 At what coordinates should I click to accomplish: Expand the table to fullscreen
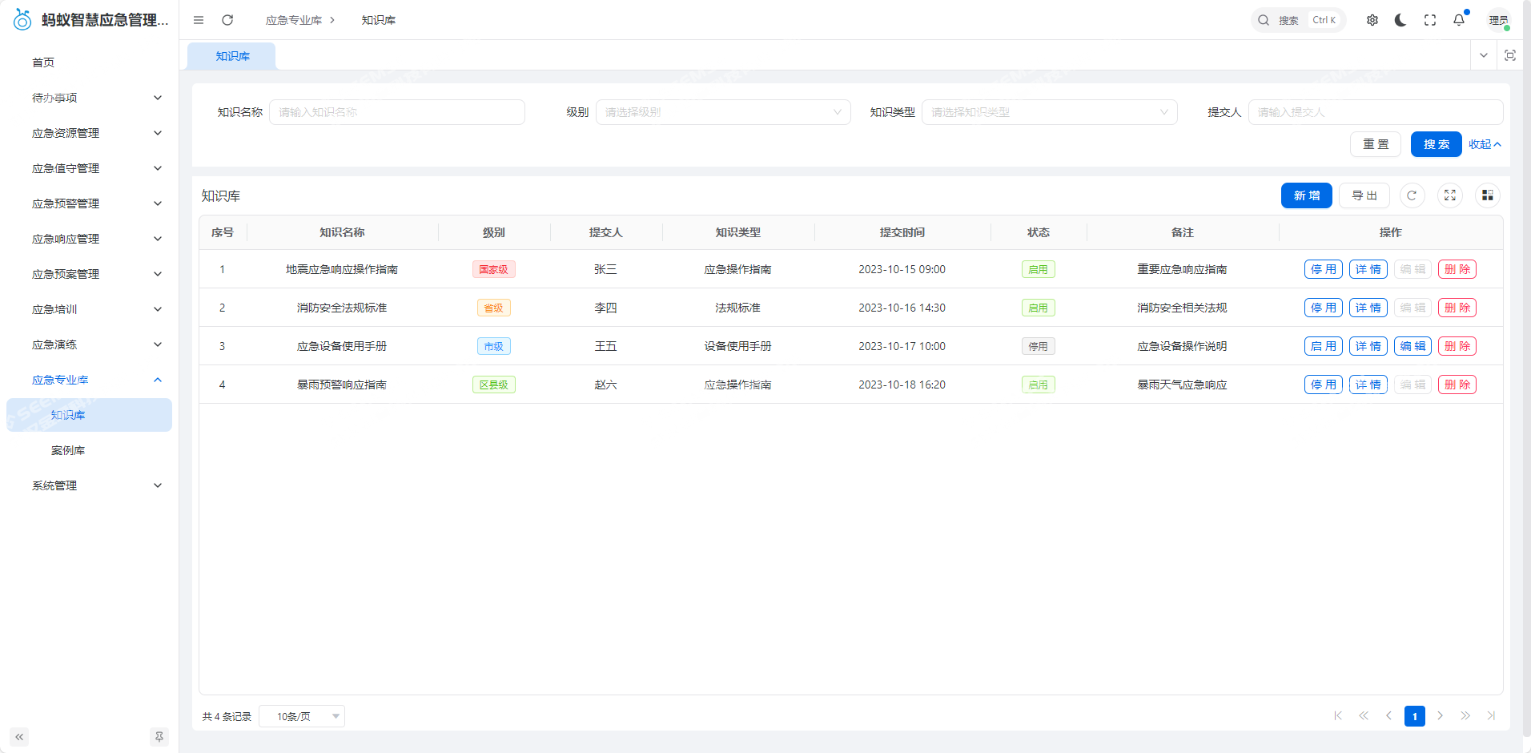coord(1449,195)
